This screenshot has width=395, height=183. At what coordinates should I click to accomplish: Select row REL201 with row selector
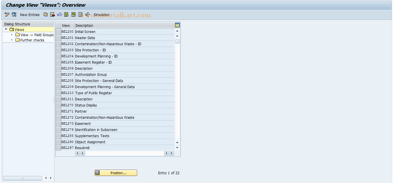[x=58, y=38]
